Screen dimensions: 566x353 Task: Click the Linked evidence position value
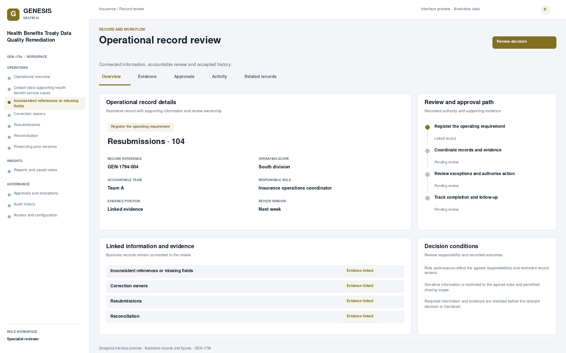125,209
